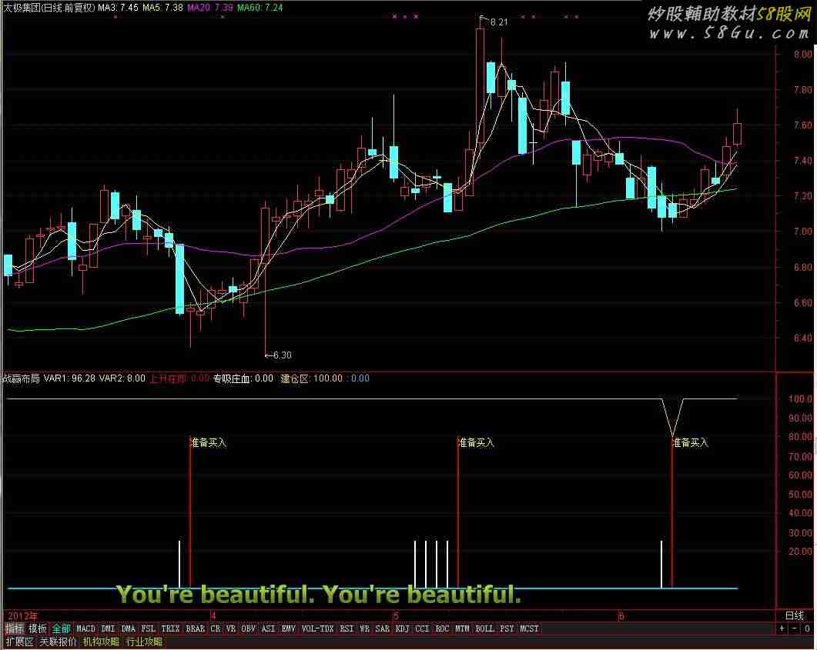The image size is (817, 650).
Task: Select the 全部 indicator filter
Action: [61, 628]
